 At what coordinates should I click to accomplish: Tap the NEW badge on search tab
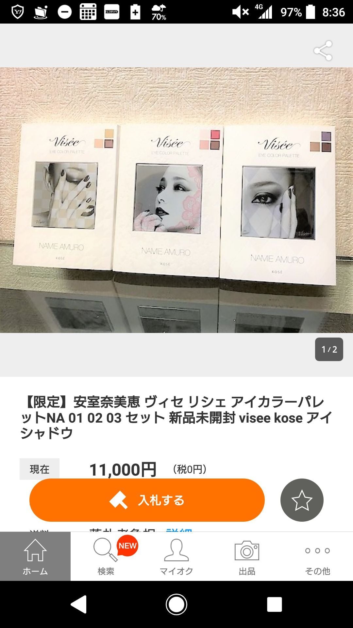tap(127, 546)
